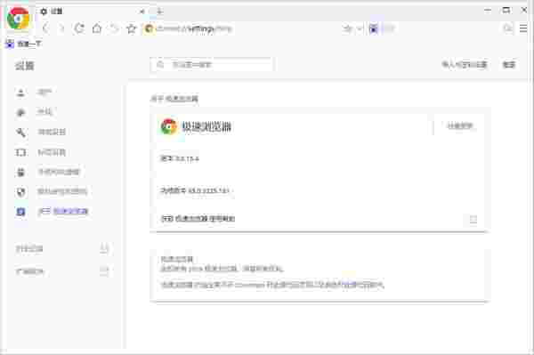
Task: Click the check update button in About card
Action: click(460, 126)
